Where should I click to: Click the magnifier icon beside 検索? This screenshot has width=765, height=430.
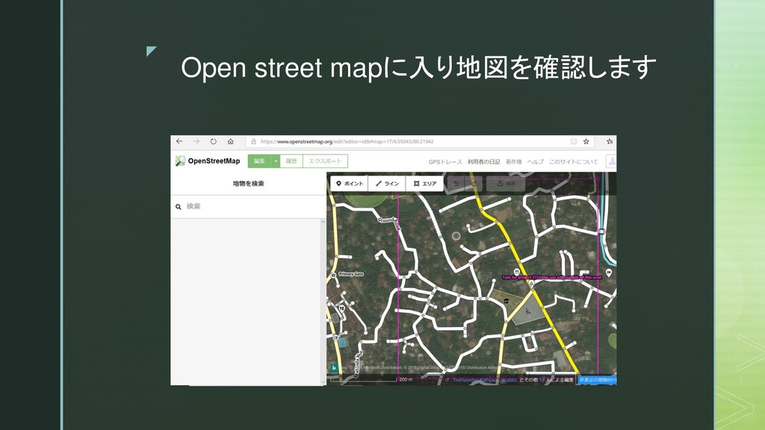(179, 207)
